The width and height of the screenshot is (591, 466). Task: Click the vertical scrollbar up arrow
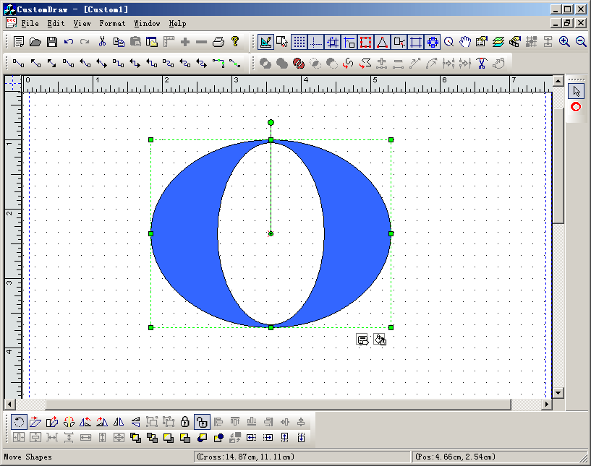pos(558,80)
